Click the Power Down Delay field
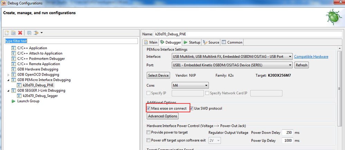 point(287,133)
